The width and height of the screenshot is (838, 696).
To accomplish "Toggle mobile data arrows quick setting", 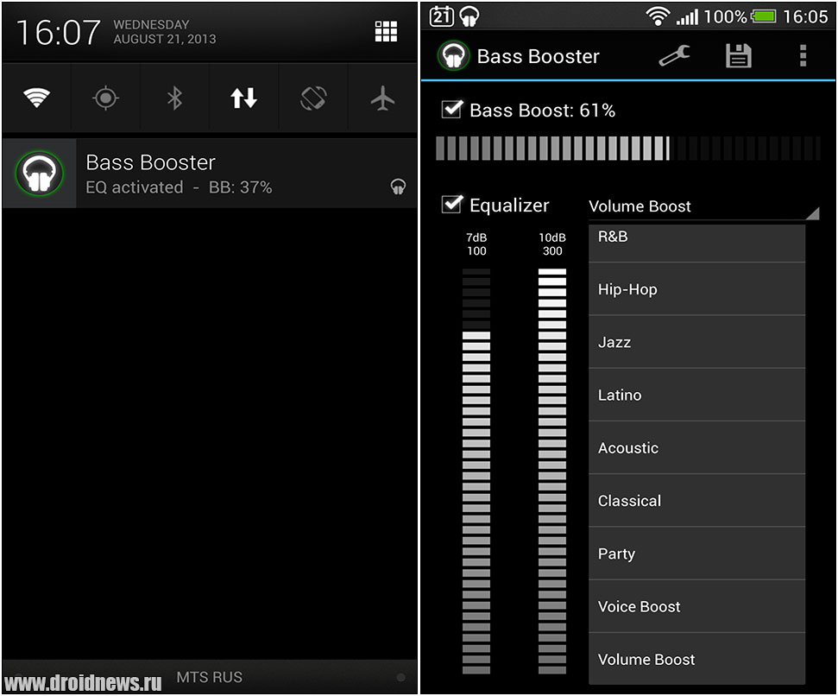I will point(243,98).
